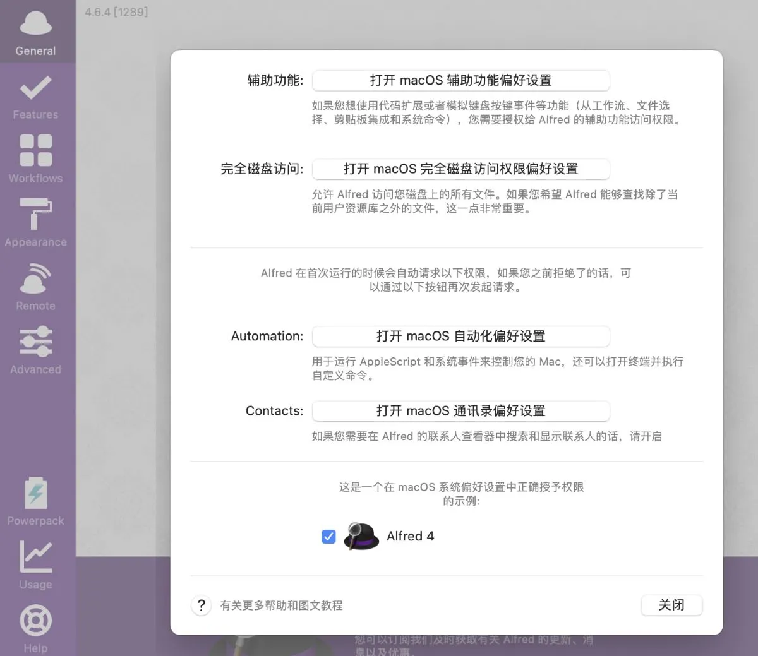
Task: Click the 有关更多帮助和图文教程 link text
Action: click(x=281, y=605)
